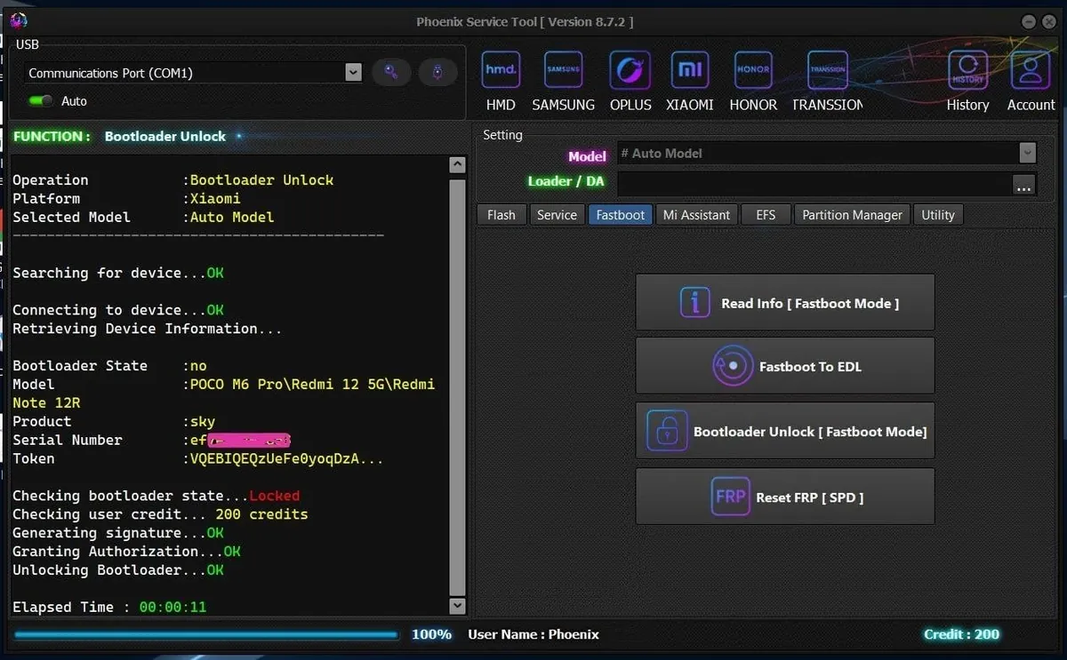Click the 'User Name : Phoenix' status text

[533, 634]
